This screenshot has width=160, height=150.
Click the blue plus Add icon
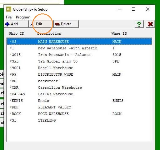tap(7, 24)
